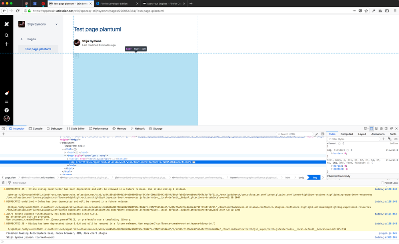Viewport: 399px width, 244px height.
Task: Clear console output with trash icon
Action: [3, 183]
